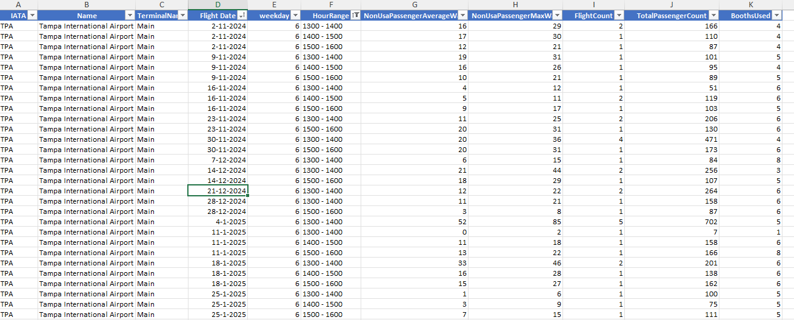Open the NonUsaPassengerAverageW filter arrow

(462, 15)
